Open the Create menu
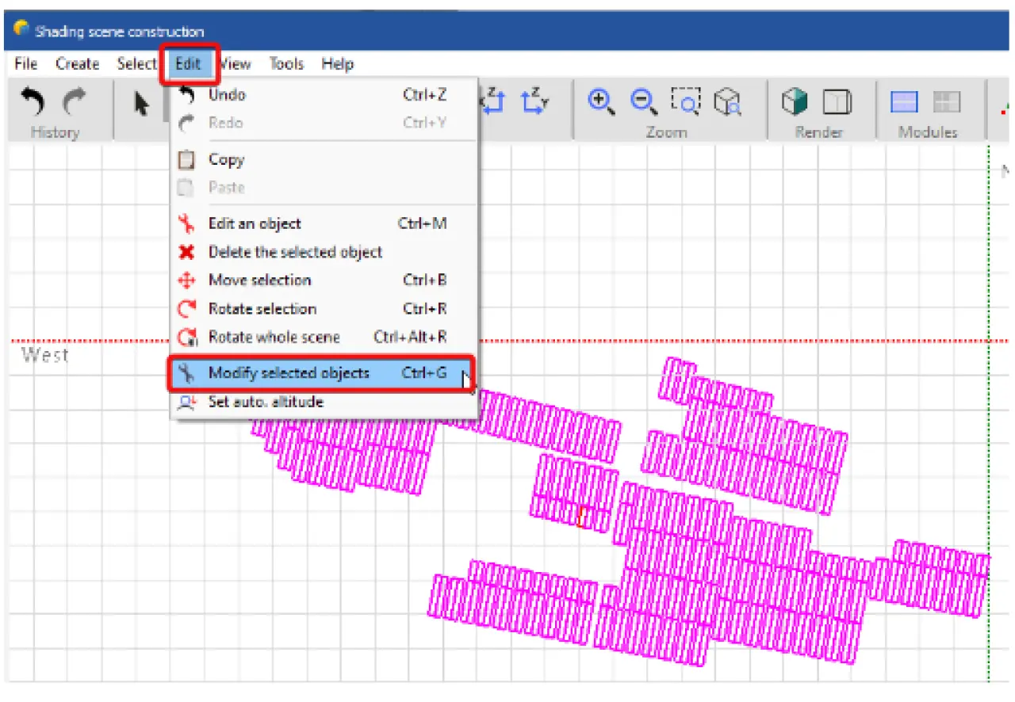 [x=77, y=64]
